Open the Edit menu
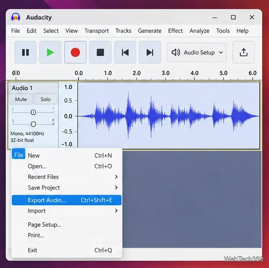Image resolution: width=269 pixels, height=268 pixels. (x=31, y=31)
